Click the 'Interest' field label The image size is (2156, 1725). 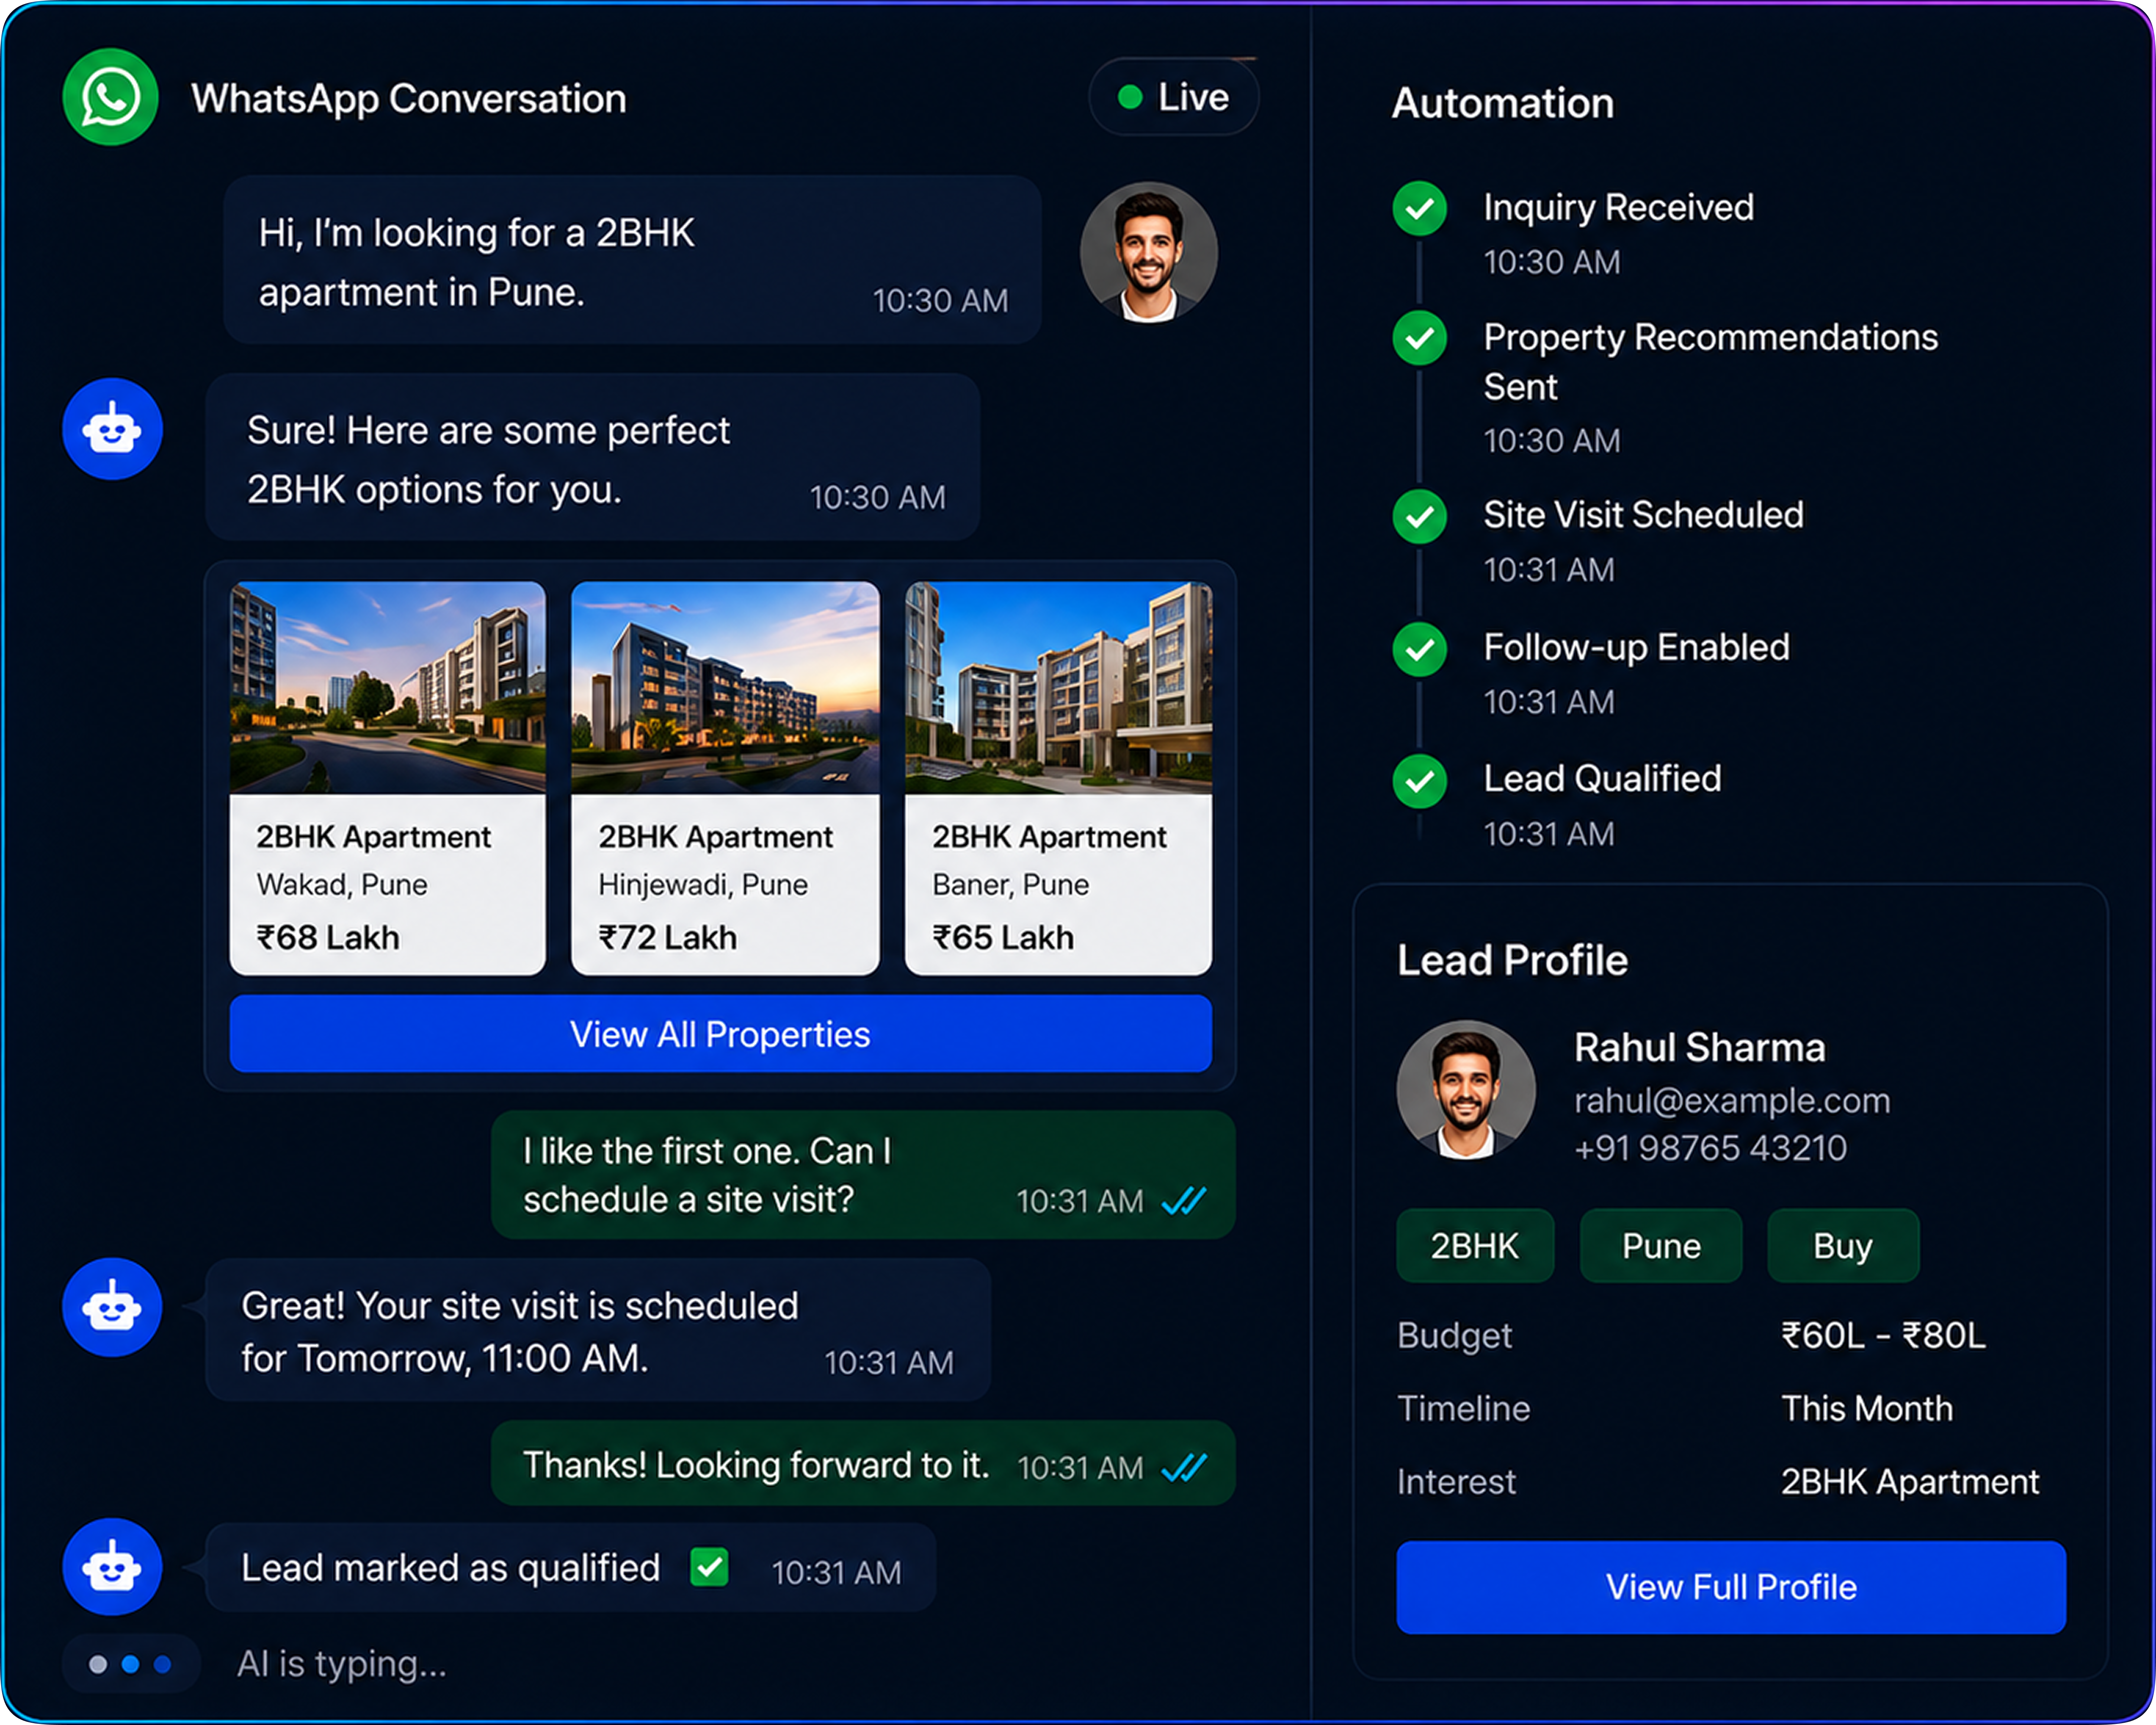[x=1456, y=1482]
